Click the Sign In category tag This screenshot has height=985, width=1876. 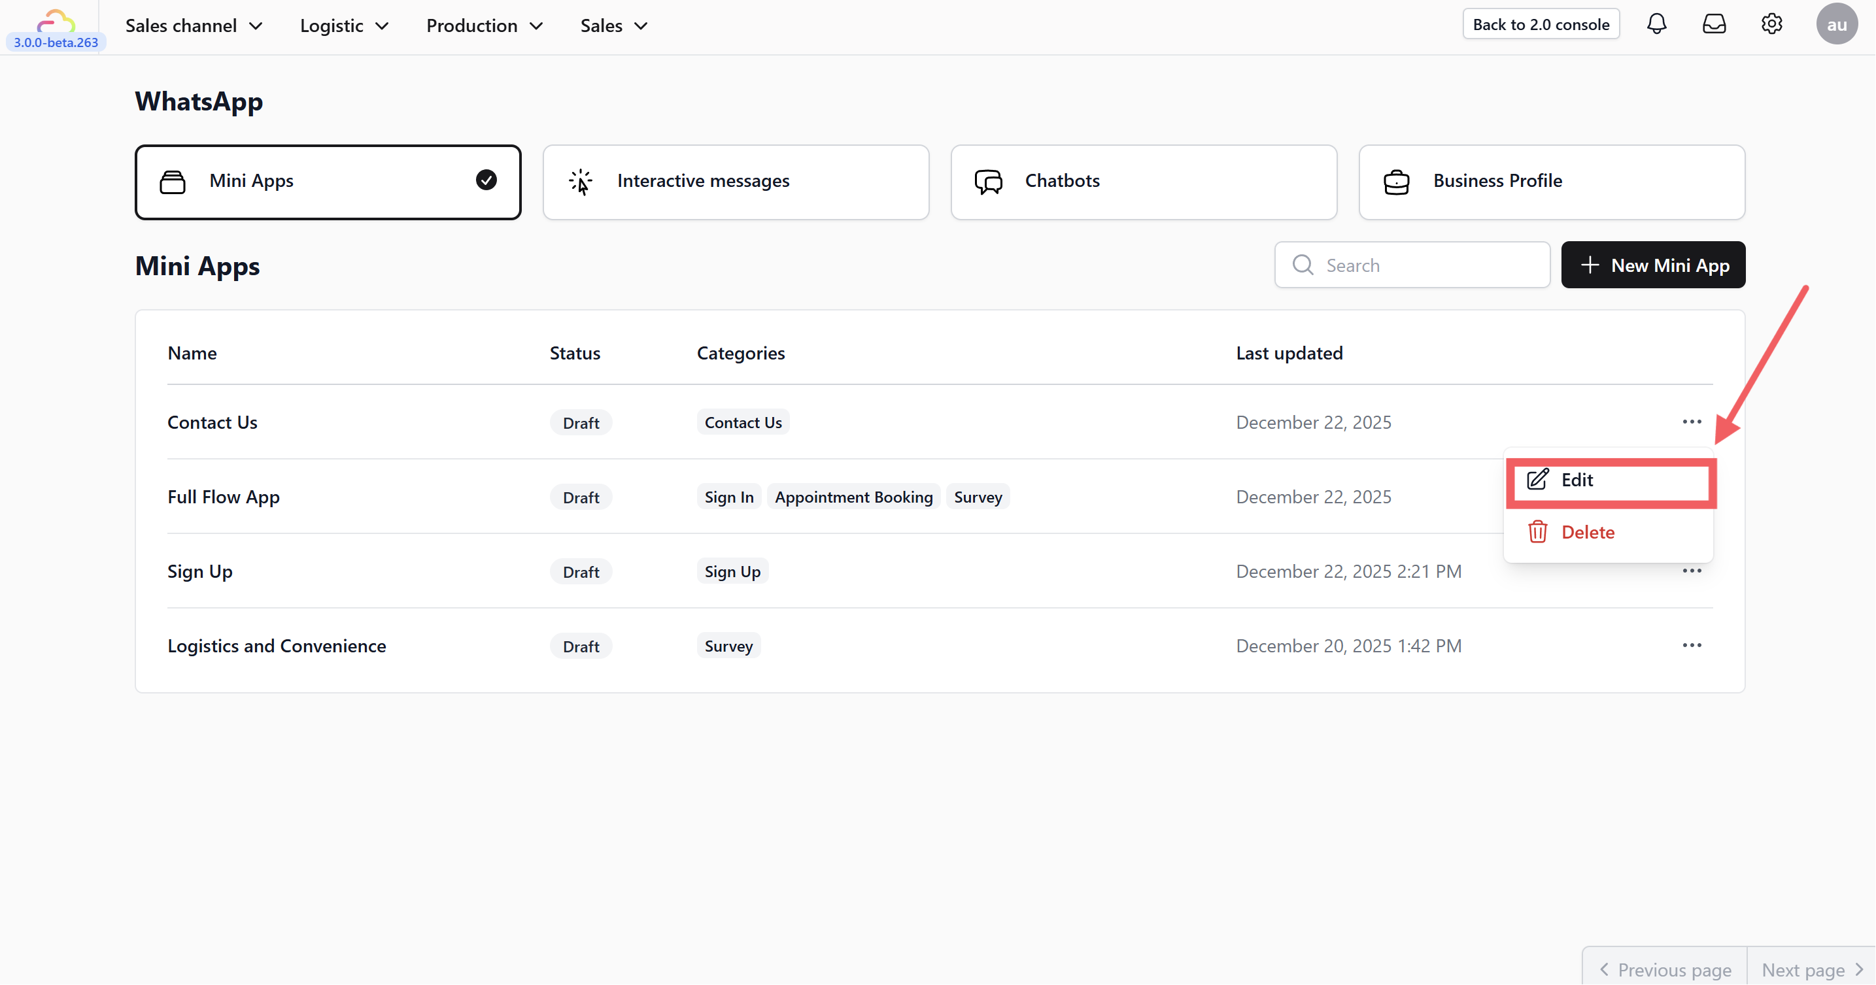click(x=729, y=497)
